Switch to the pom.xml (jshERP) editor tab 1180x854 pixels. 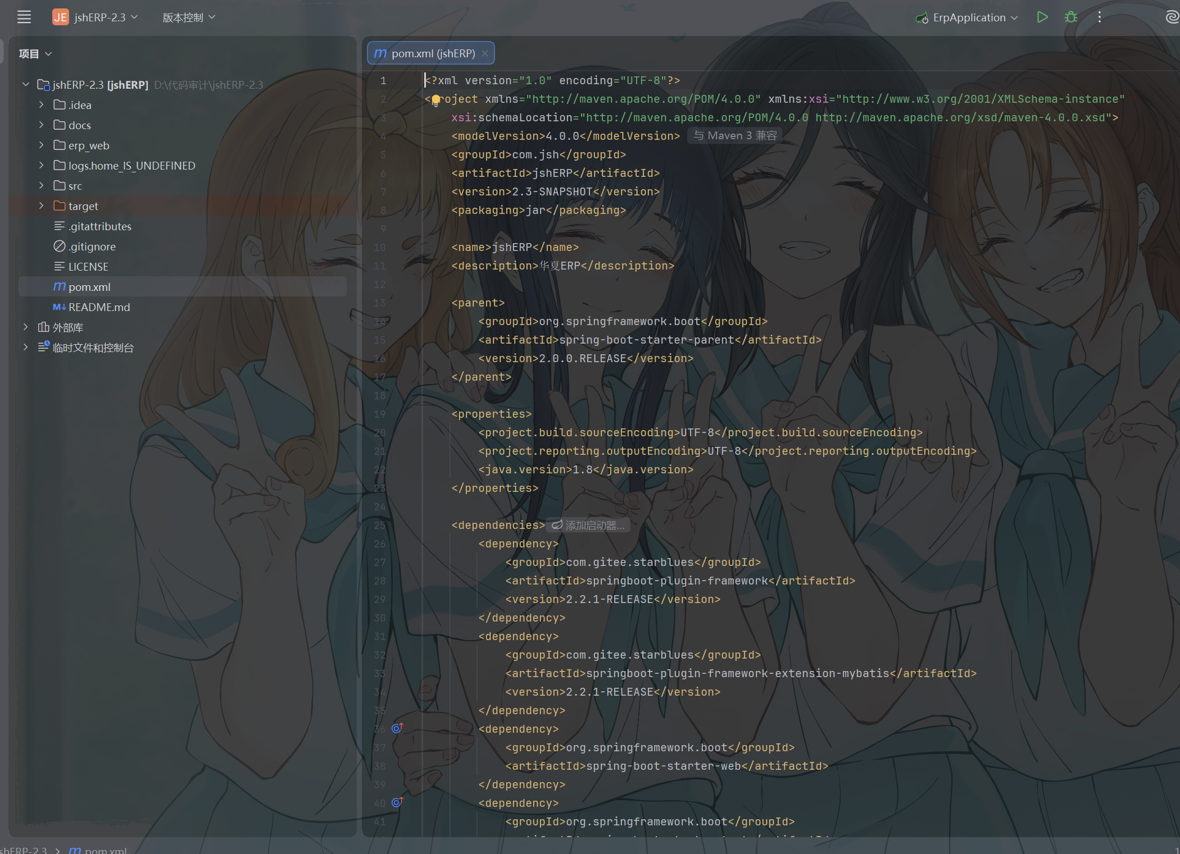(431, 53)
